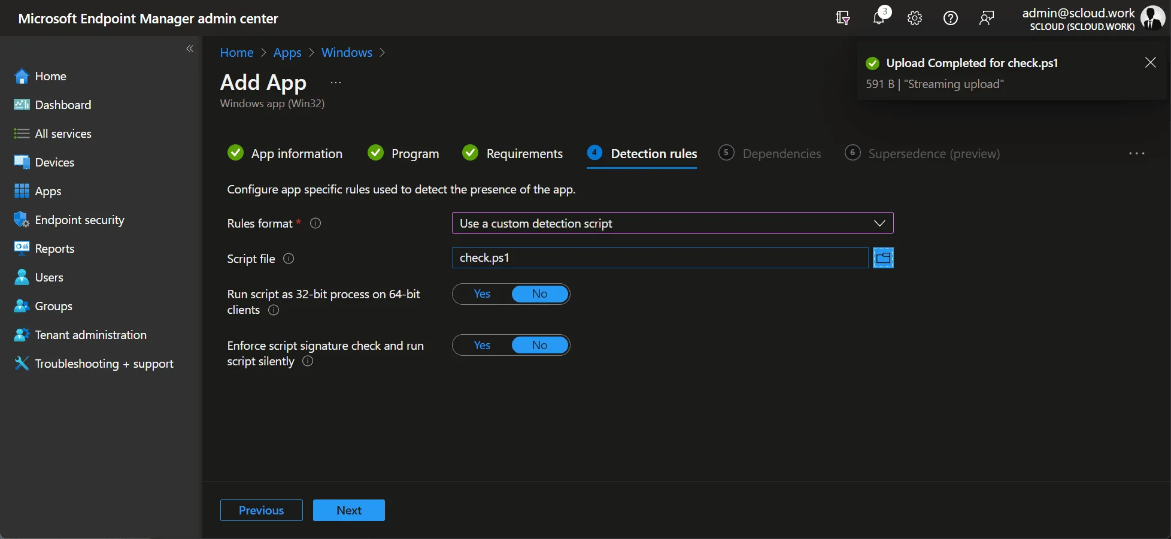Screen dimensions: 1171x539
Task: Go to the Requirements step
Action: tap(512, 154)
